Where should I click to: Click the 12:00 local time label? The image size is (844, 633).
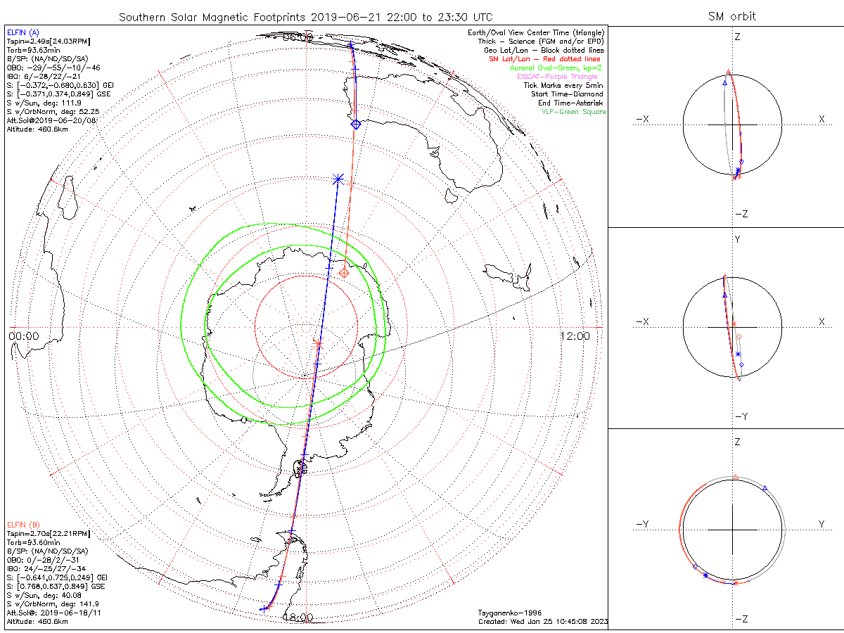click(x=575, y=336)
